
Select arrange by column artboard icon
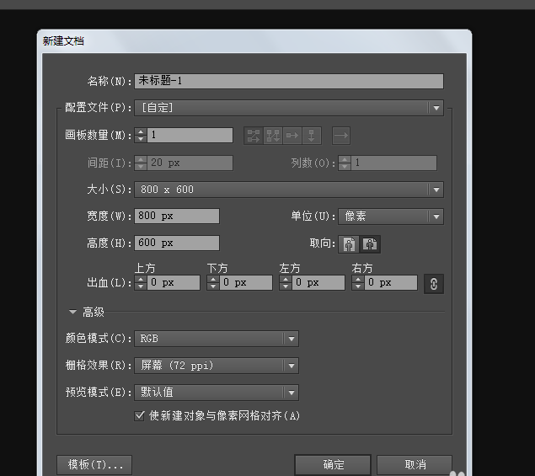311,136
